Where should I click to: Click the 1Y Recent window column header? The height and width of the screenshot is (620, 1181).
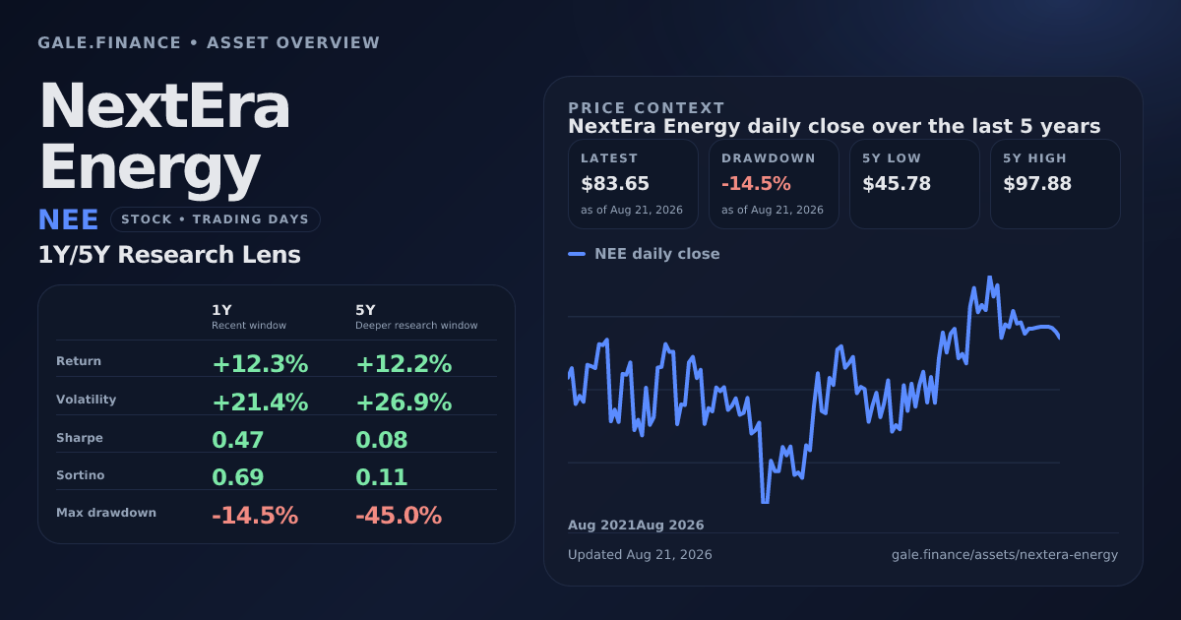(249, 317)
